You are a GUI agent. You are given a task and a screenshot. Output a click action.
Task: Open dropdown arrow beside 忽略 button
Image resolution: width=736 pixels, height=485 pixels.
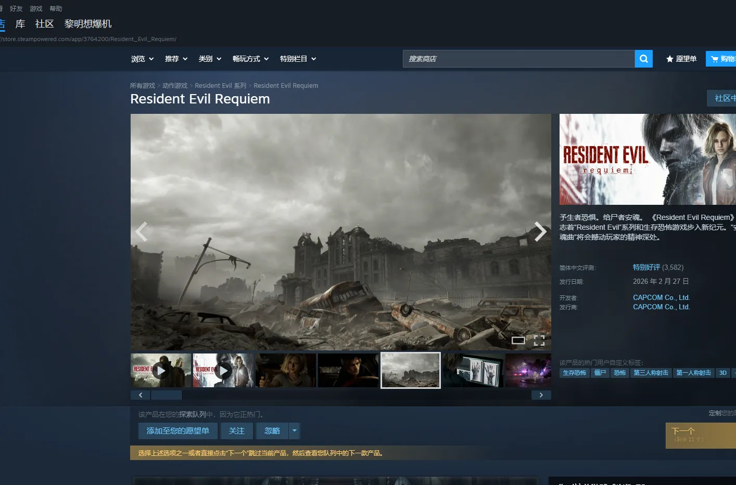(295, 430)
